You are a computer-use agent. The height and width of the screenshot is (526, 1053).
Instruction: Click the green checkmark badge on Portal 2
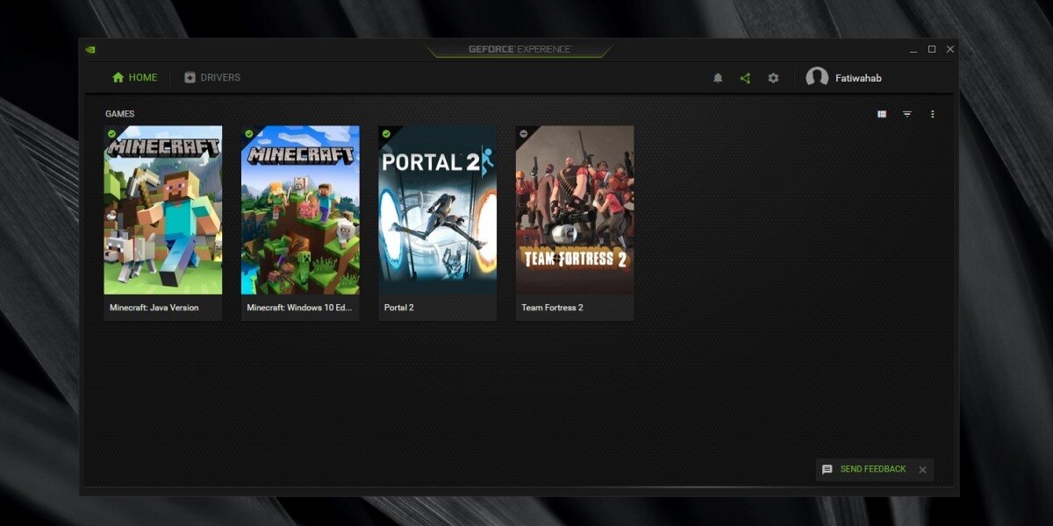(x=387, y=132)
